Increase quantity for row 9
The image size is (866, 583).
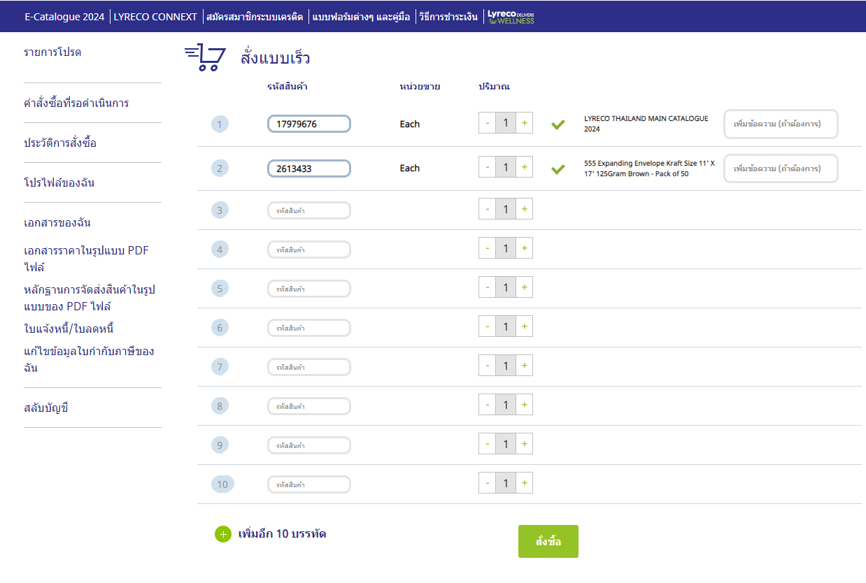[x=525, y=443]
